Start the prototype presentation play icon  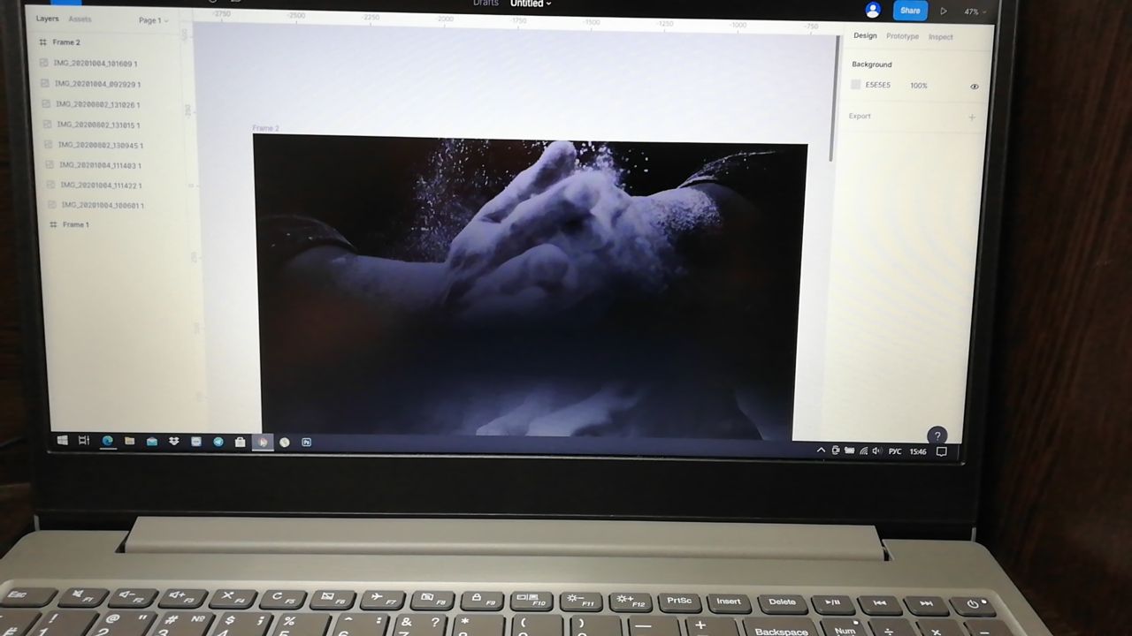coord(944,11)
